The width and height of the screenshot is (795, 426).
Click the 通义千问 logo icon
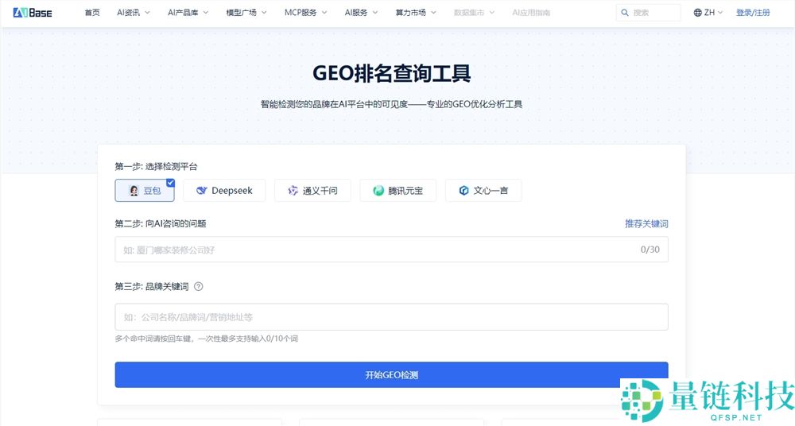point(293,191)
